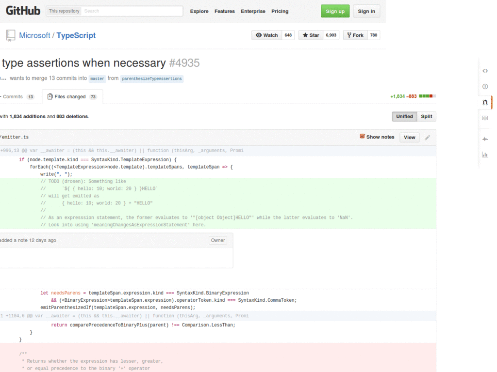Viewport: 497px width, 372px height.
Task: Click the –883 deletions count
Action: click(x=412, y=96)
